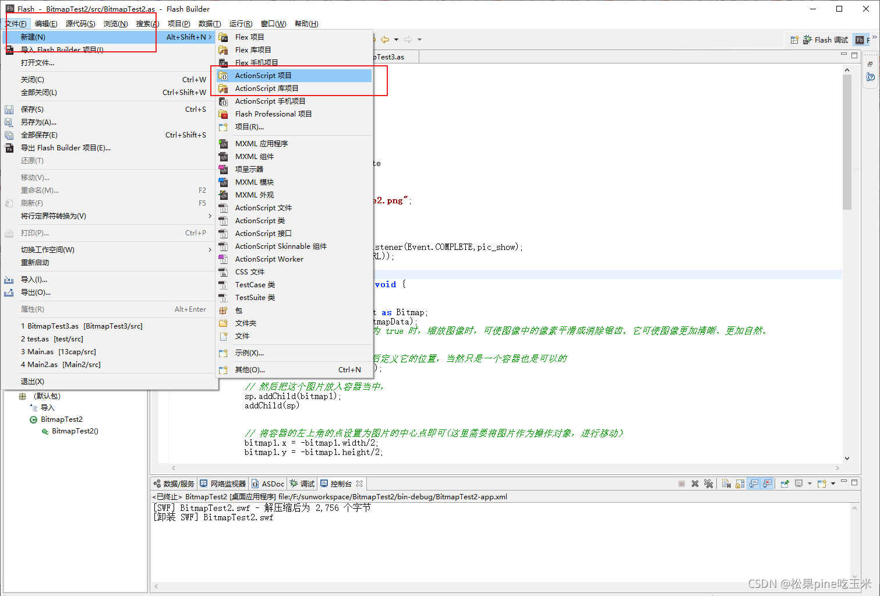Open 搜索(A) menu in menu bar
The height and width of the screenshot is (596, 880).
147,24
